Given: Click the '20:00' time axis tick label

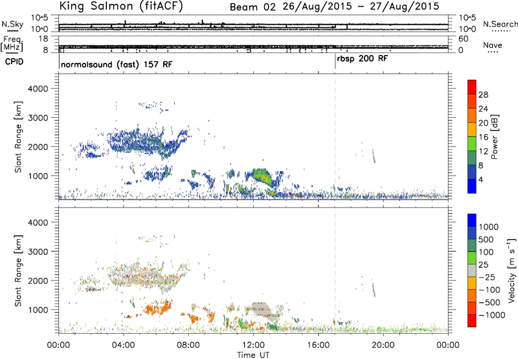Looking at the screenshot, I should (x=383, y=345).
